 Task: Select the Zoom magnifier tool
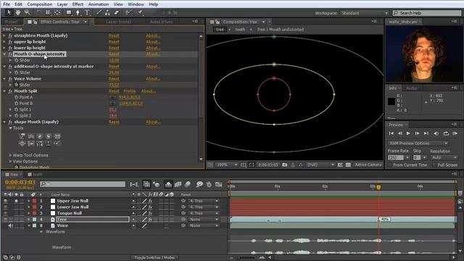[28, 12]
